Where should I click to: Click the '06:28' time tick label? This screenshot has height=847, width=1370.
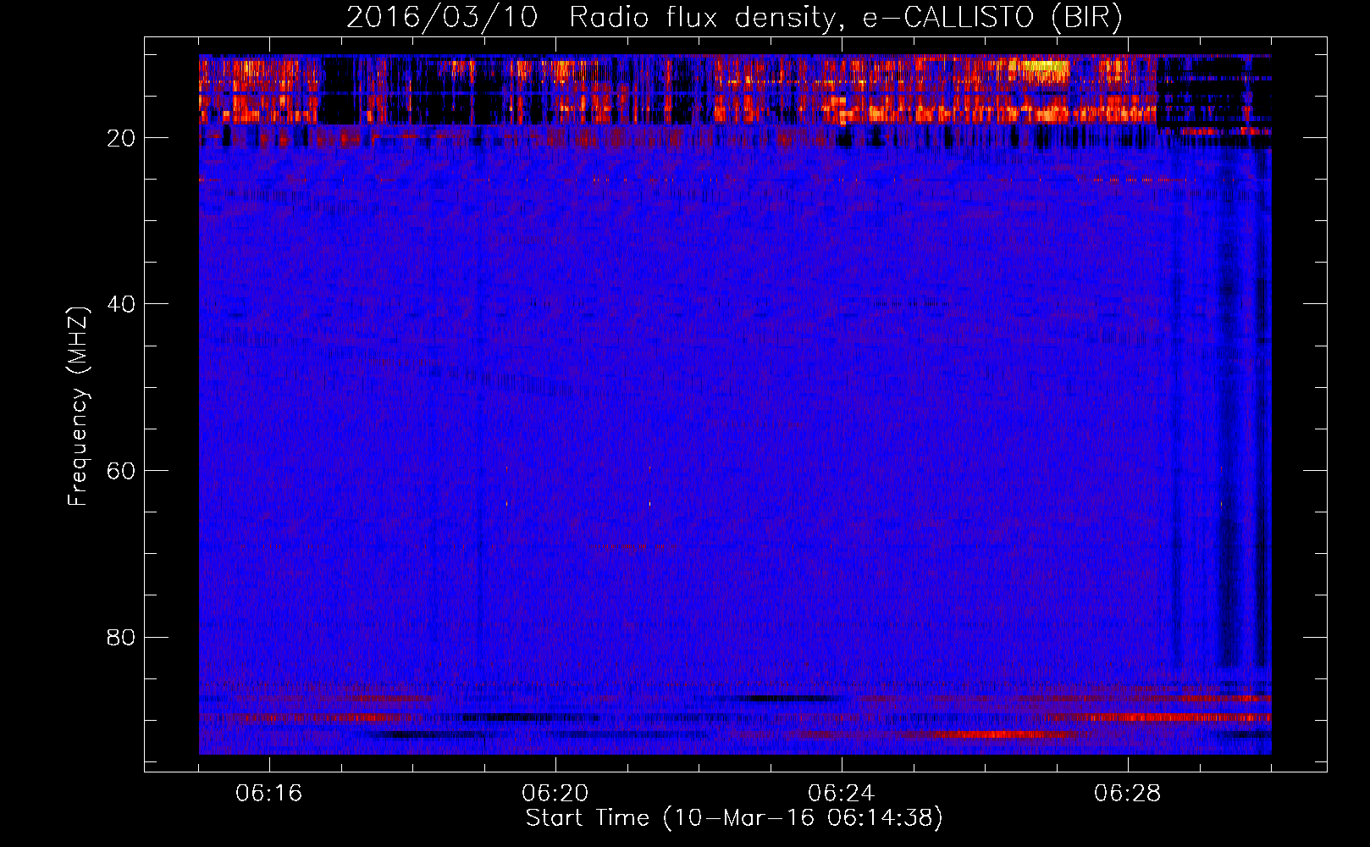coord(1127,794)
